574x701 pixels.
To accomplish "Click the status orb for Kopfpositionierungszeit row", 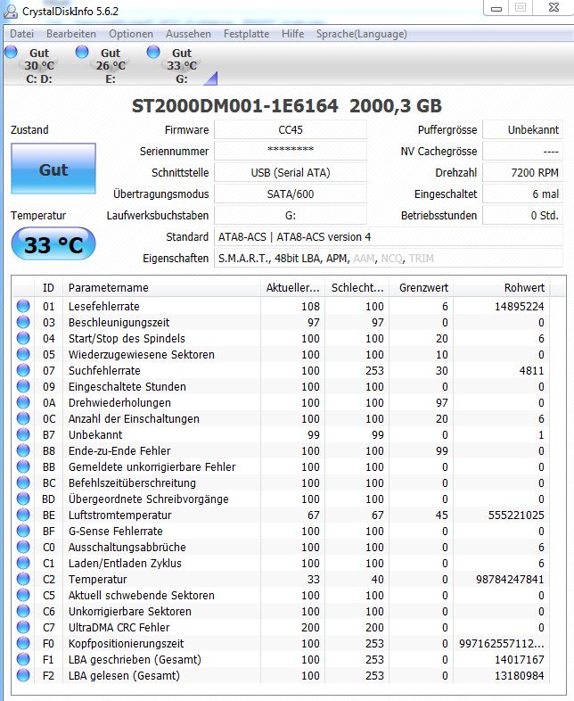I will 23,643.
